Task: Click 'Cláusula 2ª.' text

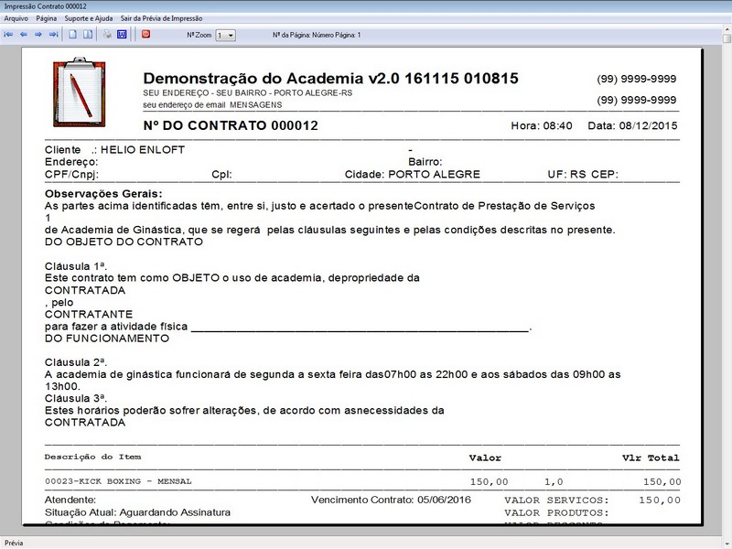Action: 76,362
